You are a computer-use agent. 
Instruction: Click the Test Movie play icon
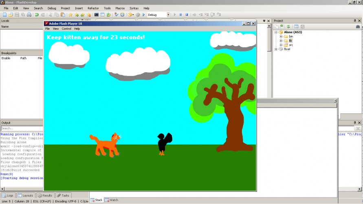point(144,15)
